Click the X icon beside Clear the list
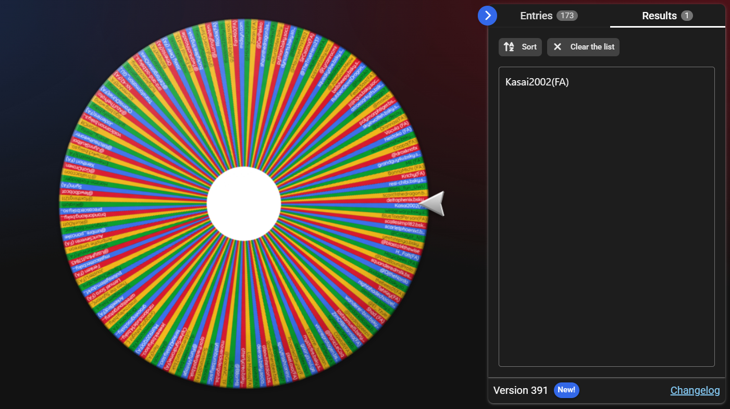The height and width of the screenshot is (409, 730). tap(558, 47)
